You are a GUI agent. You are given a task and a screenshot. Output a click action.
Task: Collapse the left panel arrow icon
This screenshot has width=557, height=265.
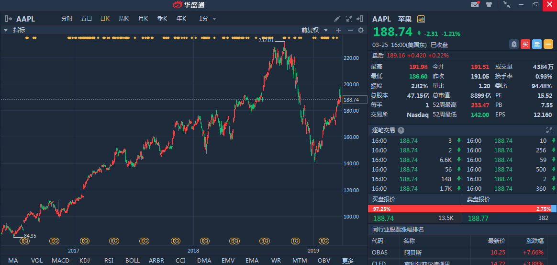point(8,19)
